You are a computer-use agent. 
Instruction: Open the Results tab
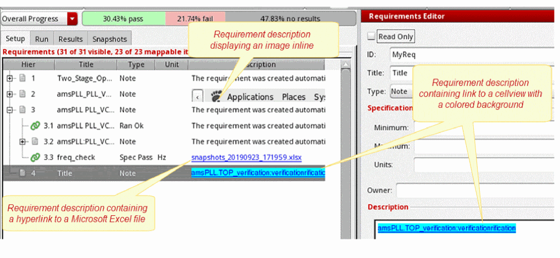70,39
